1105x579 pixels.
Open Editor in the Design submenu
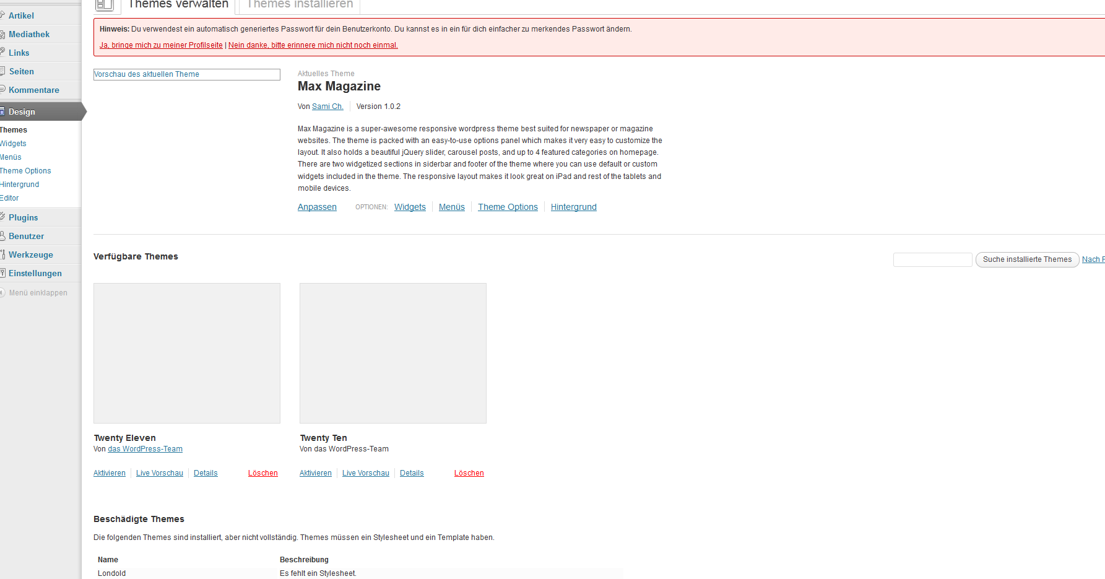click(9, 198)
